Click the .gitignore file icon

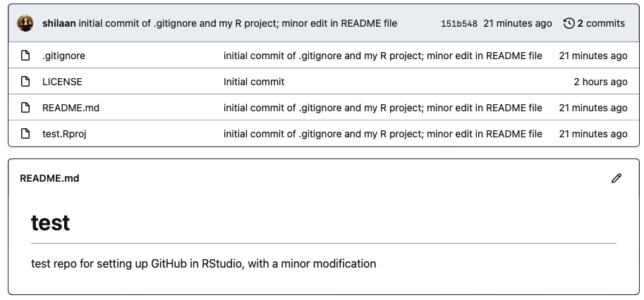click(25, 56)
